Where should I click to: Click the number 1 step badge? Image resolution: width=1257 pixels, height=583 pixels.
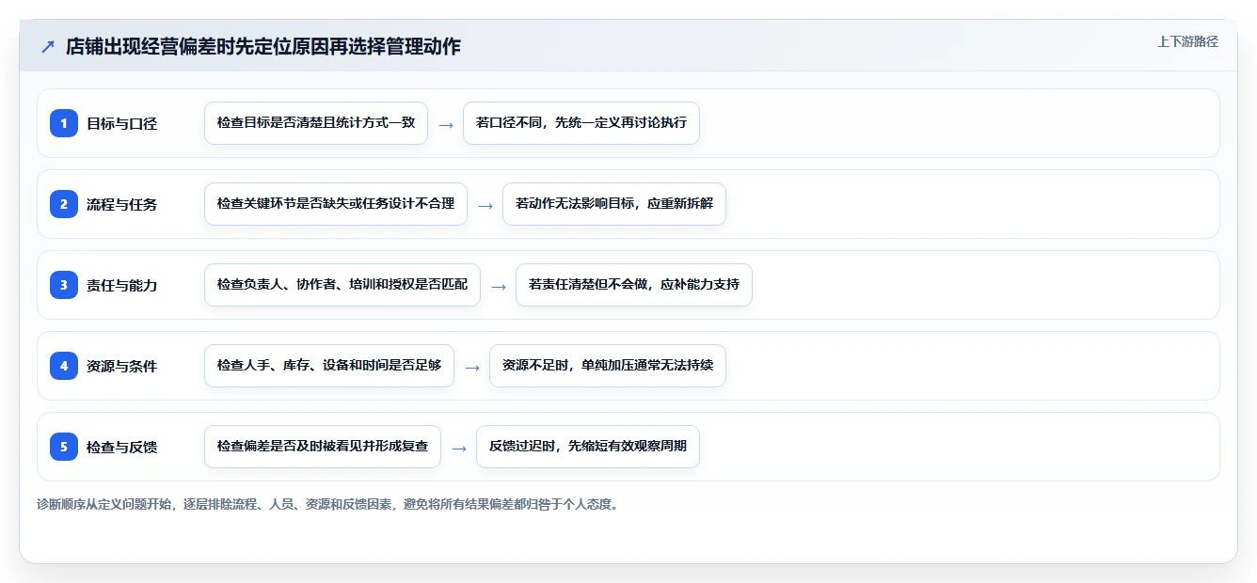tap(64, 123)
